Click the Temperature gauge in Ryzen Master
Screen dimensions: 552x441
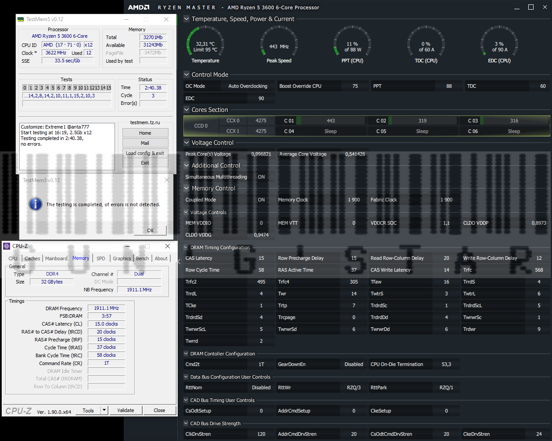205,45
